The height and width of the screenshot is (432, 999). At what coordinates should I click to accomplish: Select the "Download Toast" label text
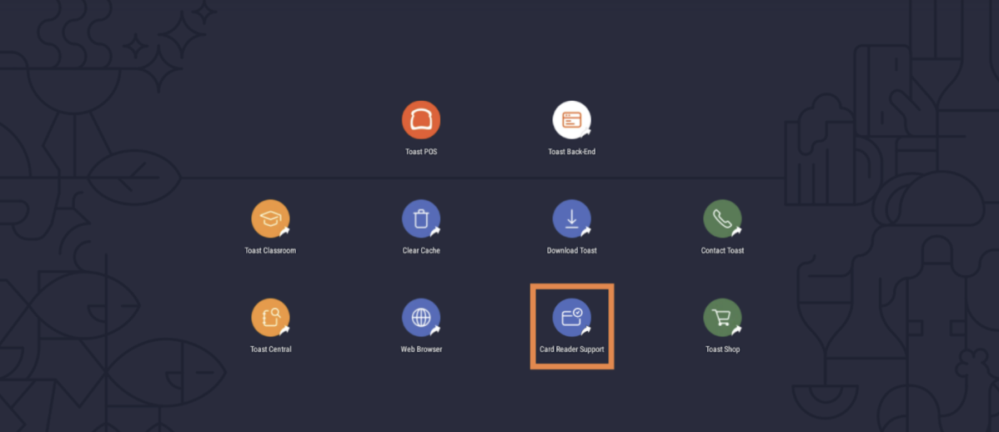[x=571, y=250]
